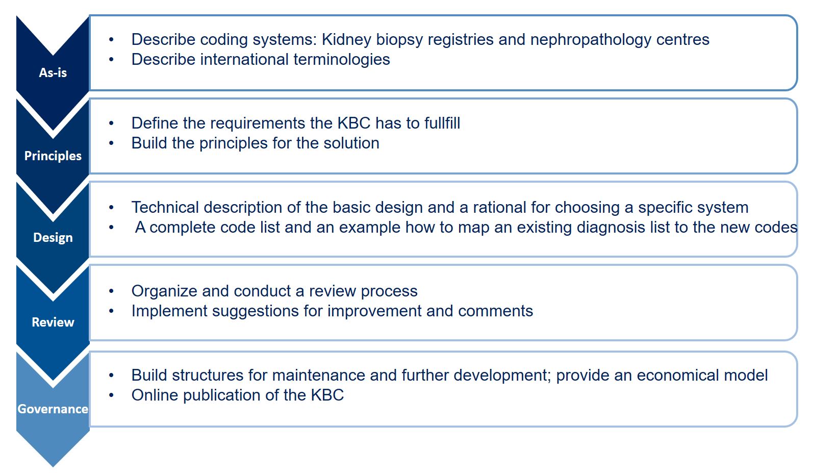Click the bullet point before "Describe coding systems"
The height and width of the screenshot is (473, 813).
(x=111, y=40)
